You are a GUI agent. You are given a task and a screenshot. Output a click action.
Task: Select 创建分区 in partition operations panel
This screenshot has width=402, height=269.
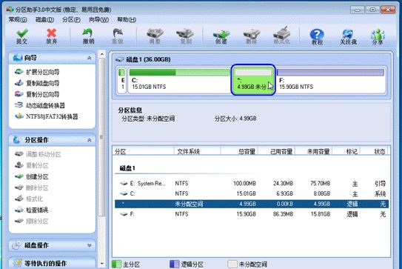click(x=32, y=176)
